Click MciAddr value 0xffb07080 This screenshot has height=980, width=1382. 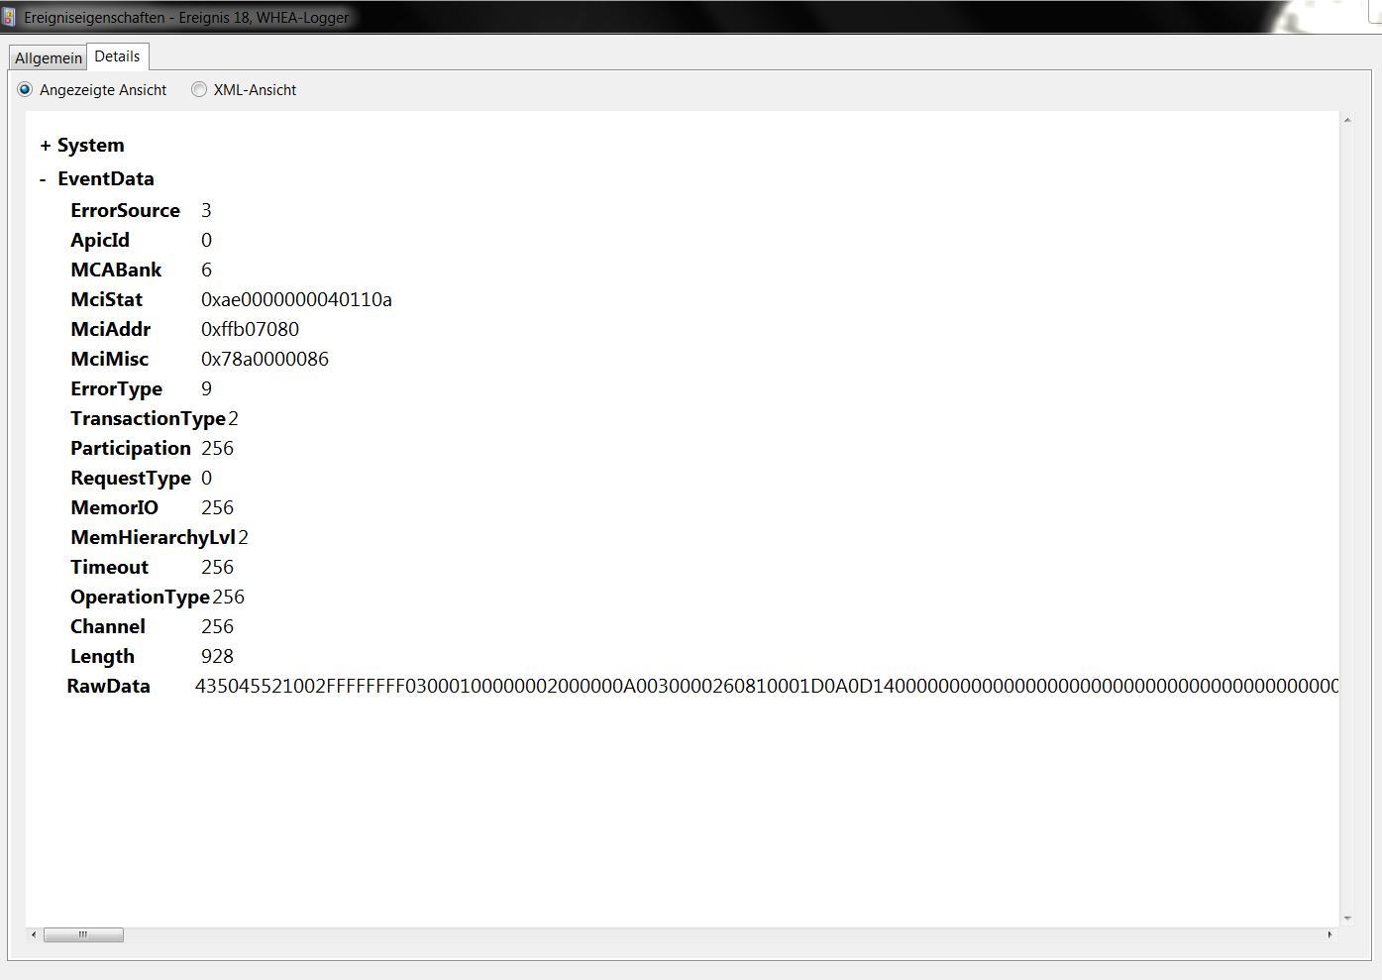[250, 329]
